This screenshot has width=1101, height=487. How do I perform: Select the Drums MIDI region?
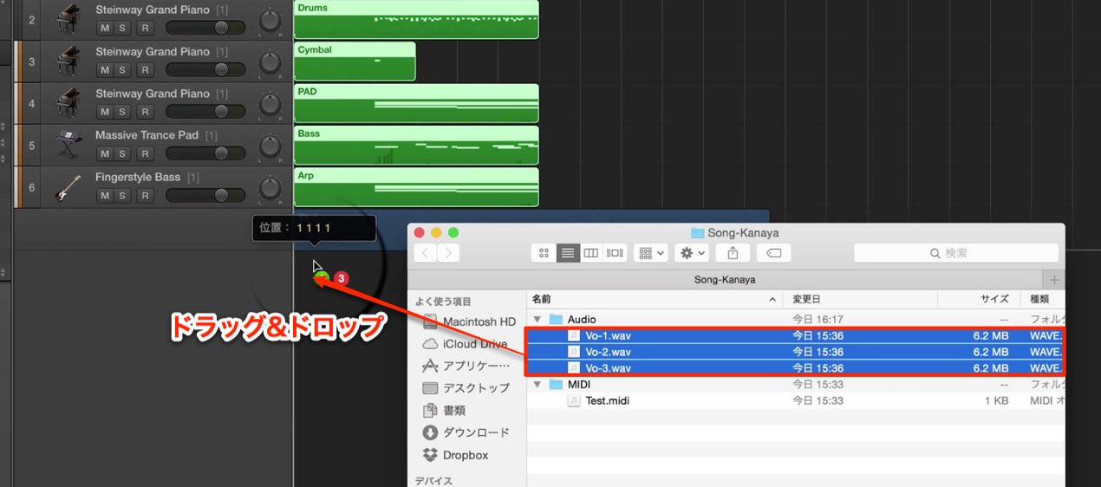coord(416,19)
